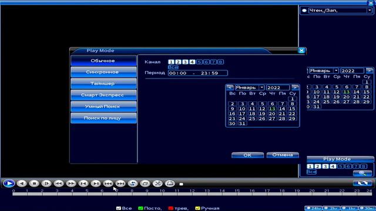Go to the next month in the side panel calendar
The height and width of the screenshot is (211, 376).
click(x=370, y=70)
